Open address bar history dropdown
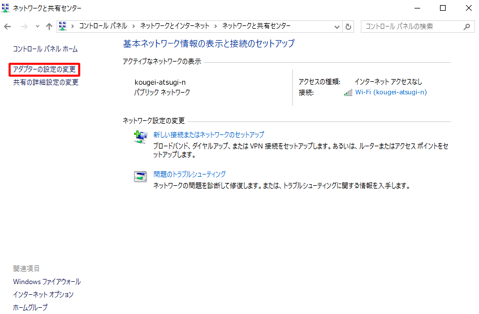Image resolution: width=479 pixels, height=314 pixels. [337, 27]
